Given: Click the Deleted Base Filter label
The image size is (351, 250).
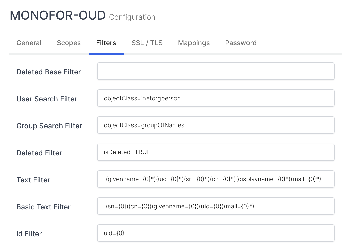Looking at the screenshot, I should point(48,72).
